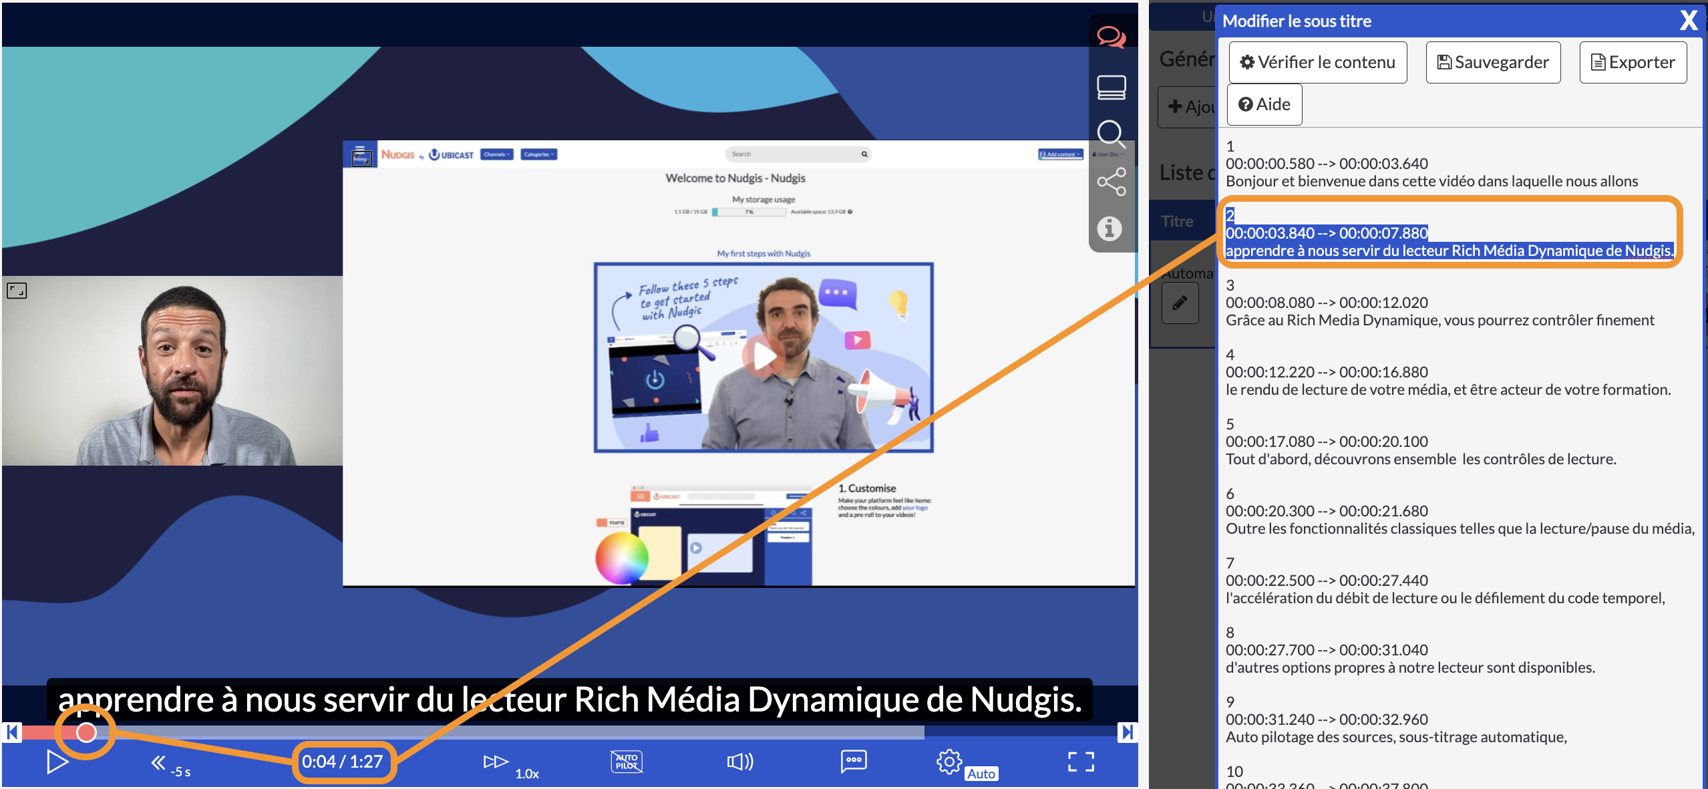Click timestamp 00:00:22.500 --> 00:00:27.440
Screen dimensions: 1708x789
(1327, 581)
